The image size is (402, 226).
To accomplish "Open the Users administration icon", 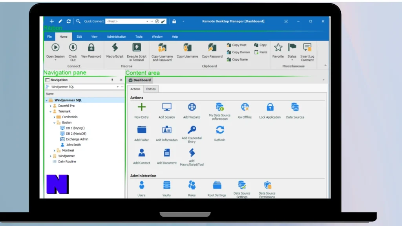I will point(141,185).
